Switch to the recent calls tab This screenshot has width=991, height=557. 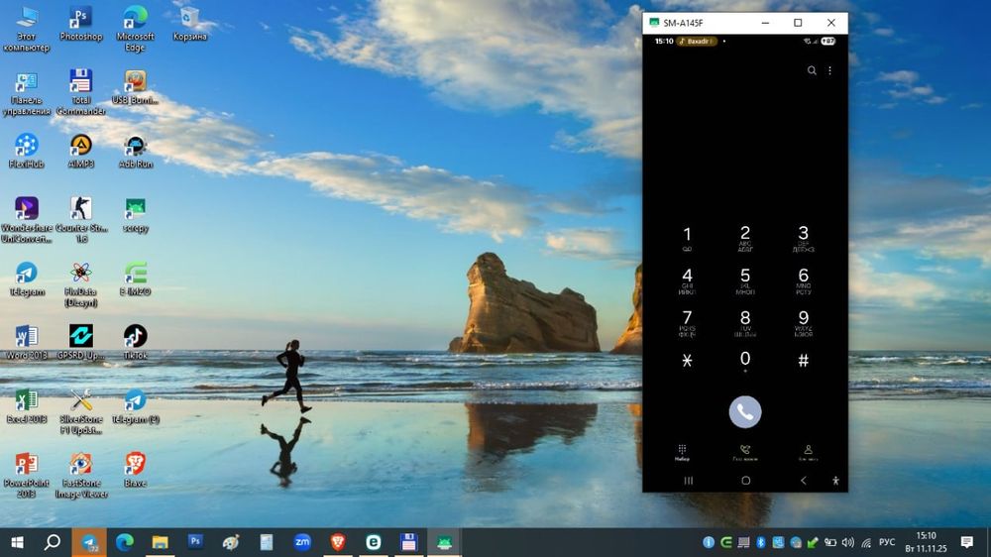pos(745,453)
